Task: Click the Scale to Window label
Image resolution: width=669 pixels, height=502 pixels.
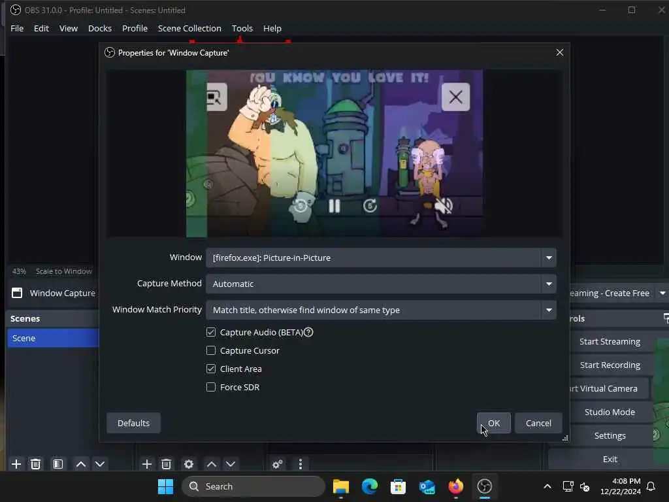Action: [63, 271]
